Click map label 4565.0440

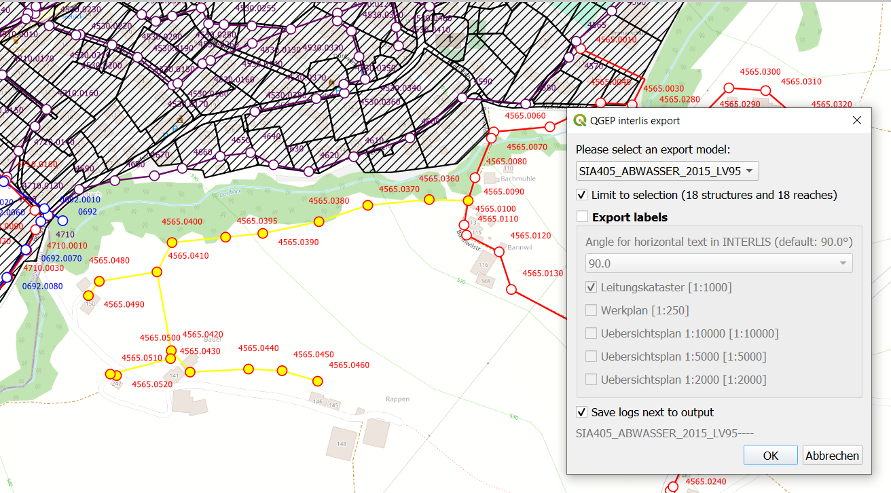click(258, 348)
